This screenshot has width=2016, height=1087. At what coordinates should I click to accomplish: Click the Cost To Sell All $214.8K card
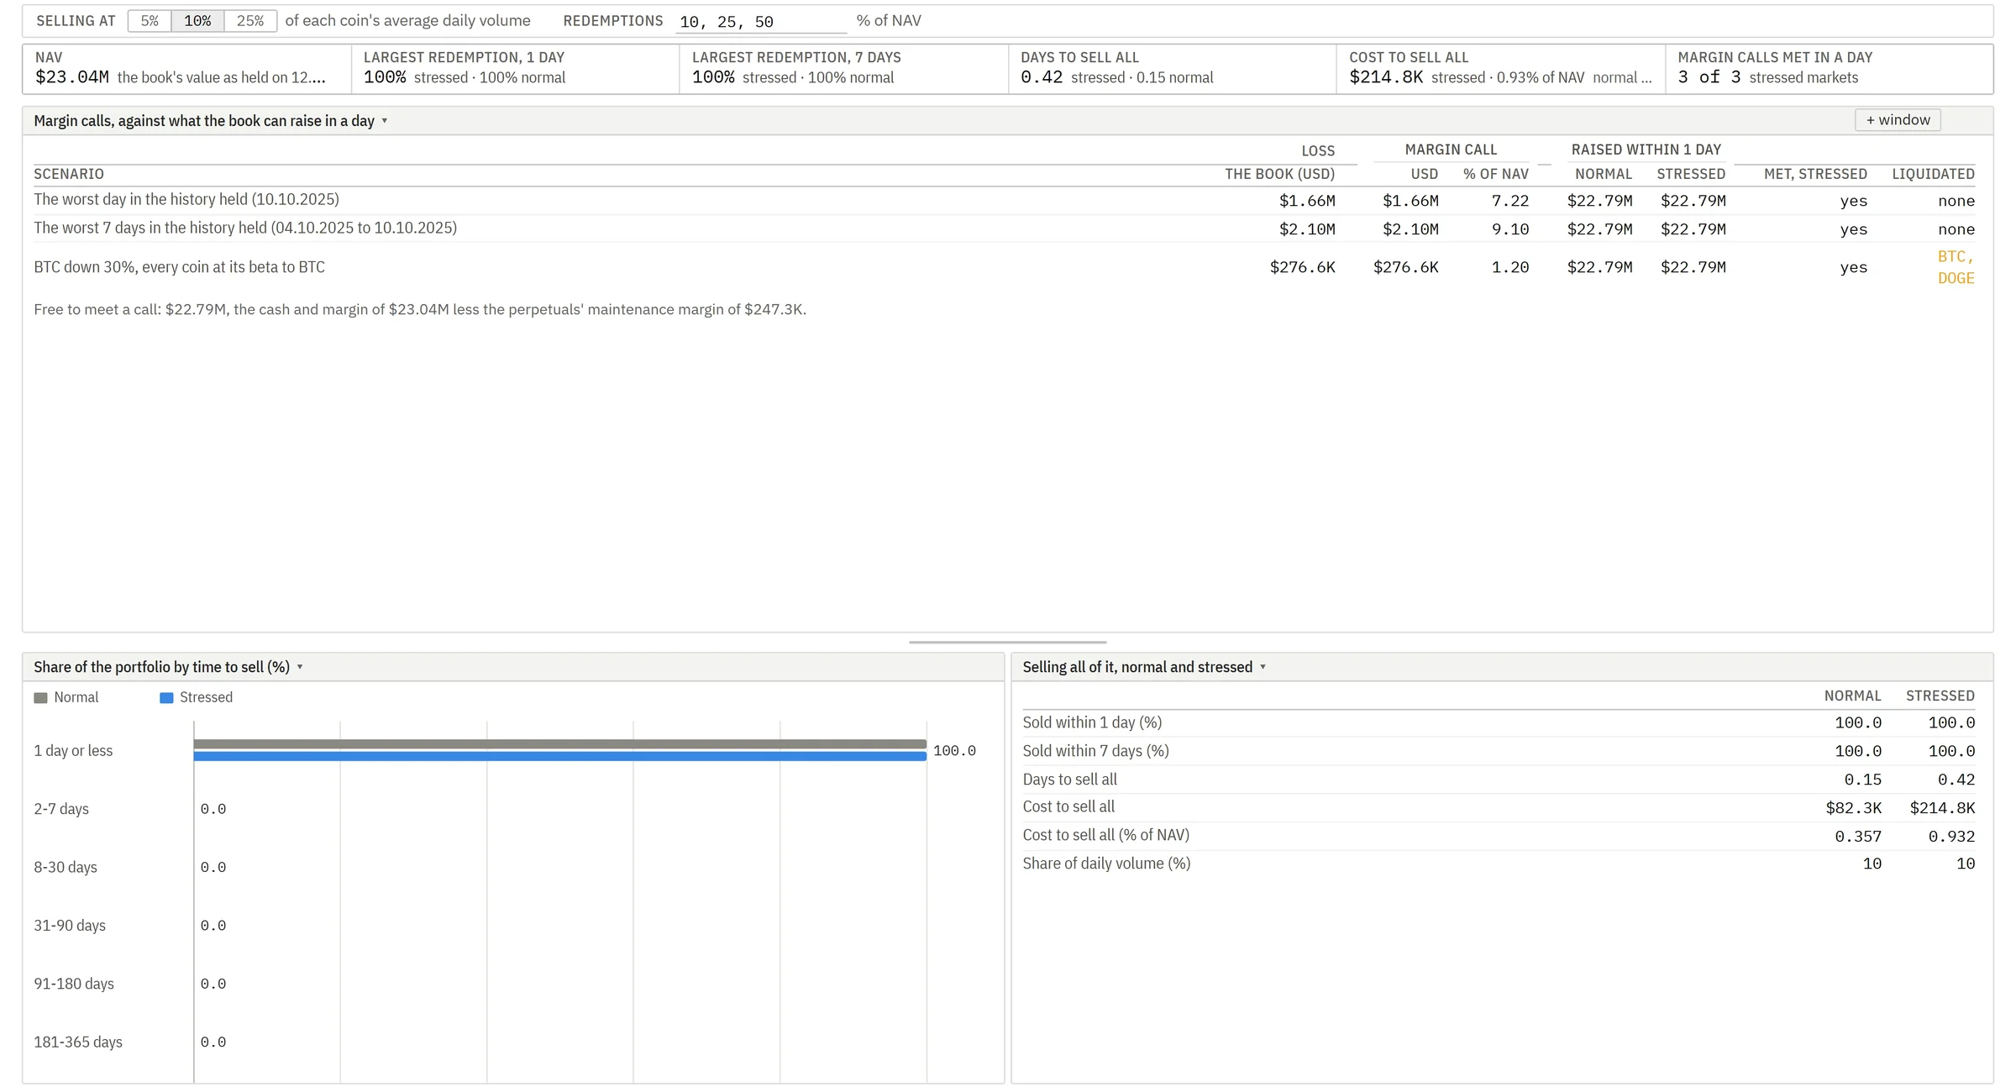pyautogui.click(x=1501, y=69)
